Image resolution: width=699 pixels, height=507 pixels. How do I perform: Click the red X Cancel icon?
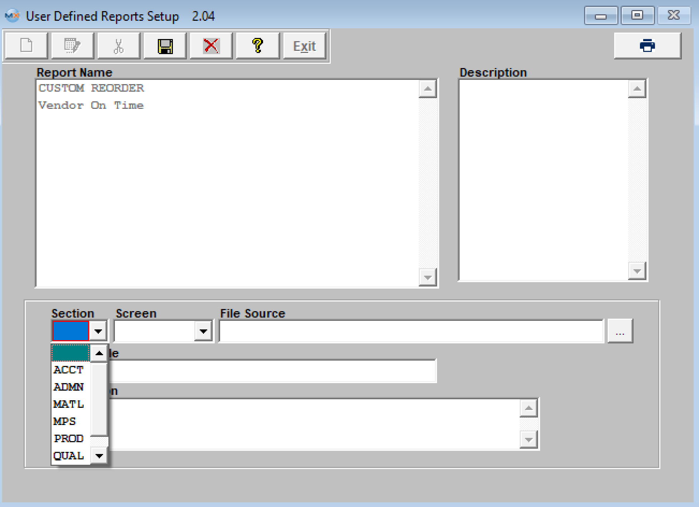click(x=211, y=46)
